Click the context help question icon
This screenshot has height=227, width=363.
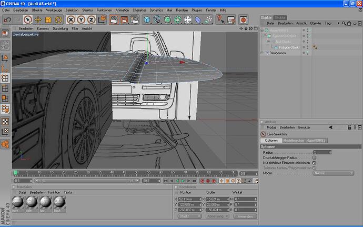coord(221,20)
